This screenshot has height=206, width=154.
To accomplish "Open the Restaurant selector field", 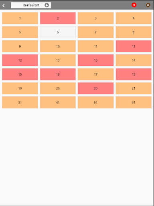I will (31, 5).
